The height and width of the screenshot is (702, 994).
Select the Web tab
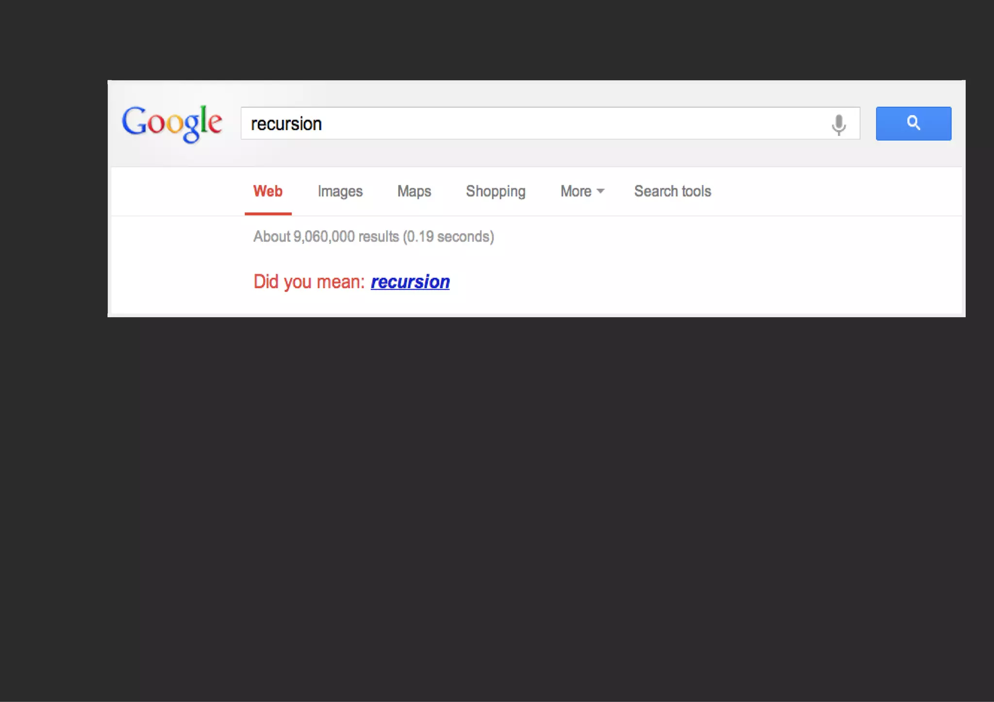(267, 191)
